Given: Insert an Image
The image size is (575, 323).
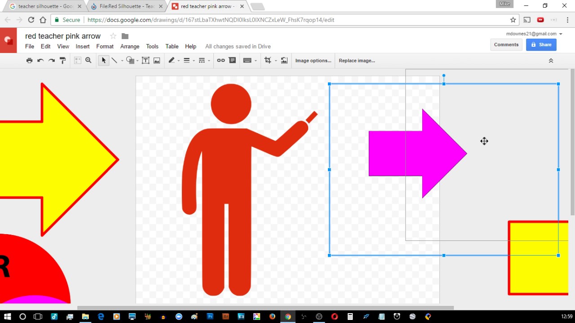Looking at the screenshot, I should coord(157,60).
